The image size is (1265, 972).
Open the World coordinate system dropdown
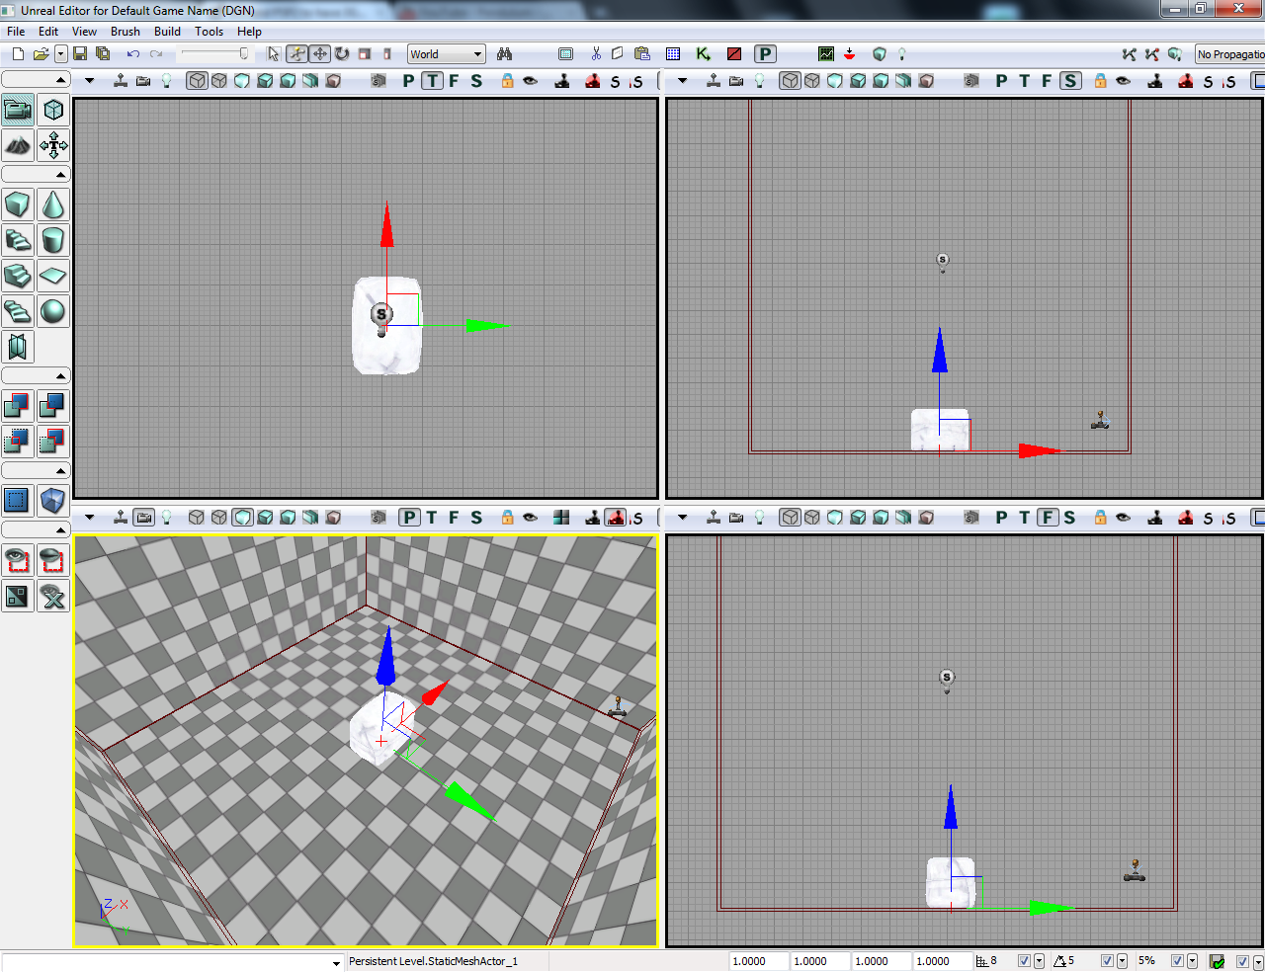tap(447, 54)
